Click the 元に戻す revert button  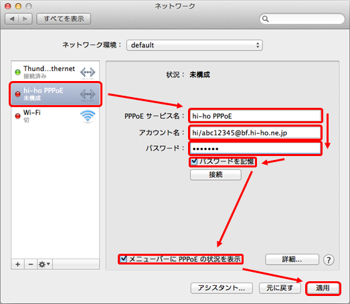(x=280, y=288)
